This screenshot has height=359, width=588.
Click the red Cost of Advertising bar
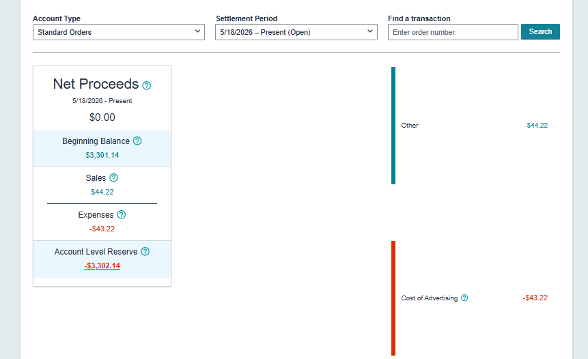click(393, 298)
